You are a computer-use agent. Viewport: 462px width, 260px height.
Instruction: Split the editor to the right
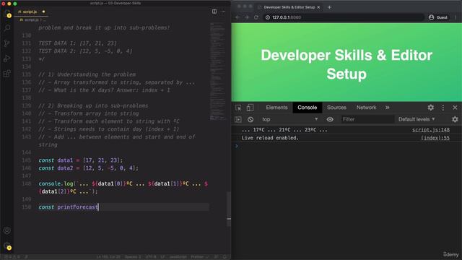coord(214,12)
